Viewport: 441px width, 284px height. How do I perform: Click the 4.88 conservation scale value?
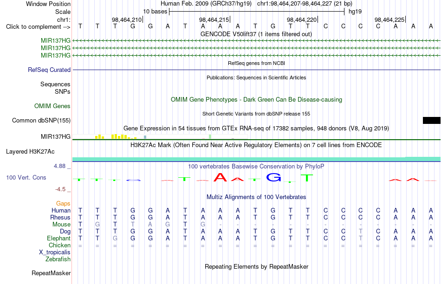tap(59, 166)
